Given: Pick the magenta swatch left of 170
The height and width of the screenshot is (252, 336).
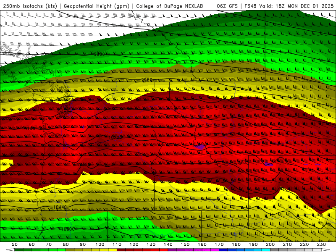Looking at the screenshot, I should pyautogui.click(x=215, y=249).
